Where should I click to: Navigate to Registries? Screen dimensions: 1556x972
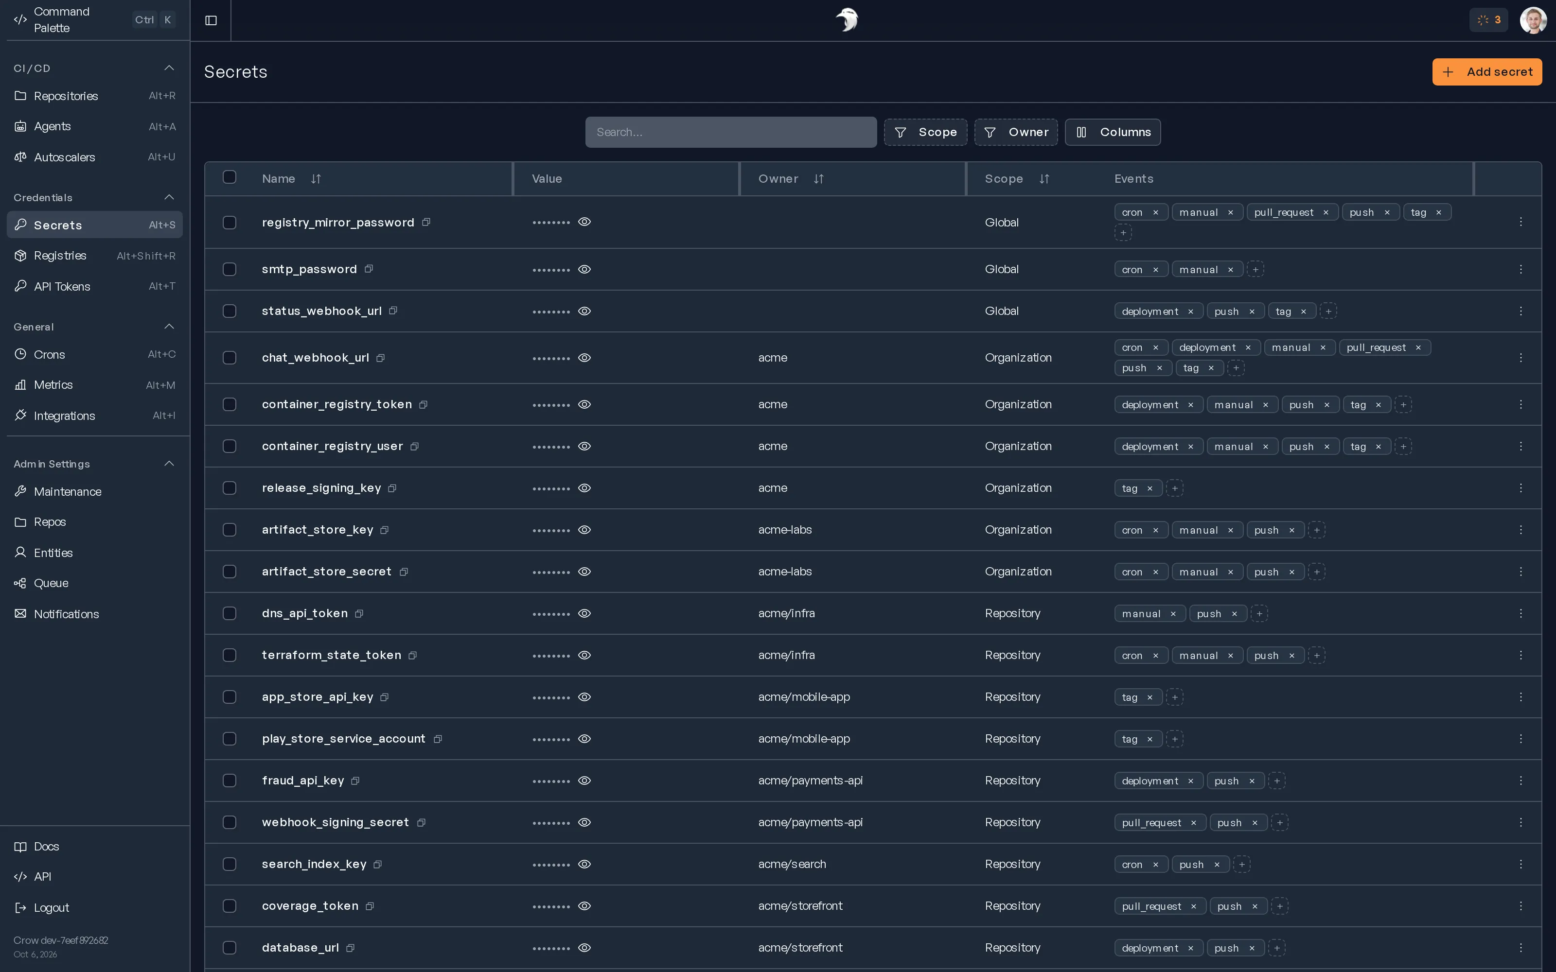coord(94,256)
